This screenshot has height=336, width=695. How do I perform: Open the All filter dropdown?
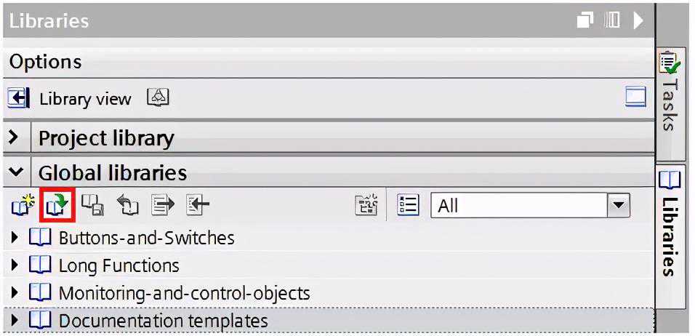click(x=618, y=206)
